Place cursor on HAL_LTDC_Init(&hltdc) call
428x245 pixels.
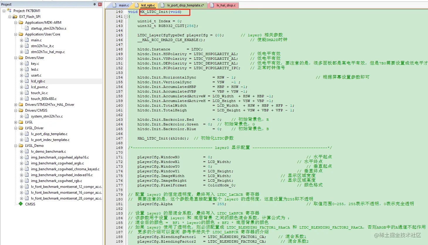(163, 138)
